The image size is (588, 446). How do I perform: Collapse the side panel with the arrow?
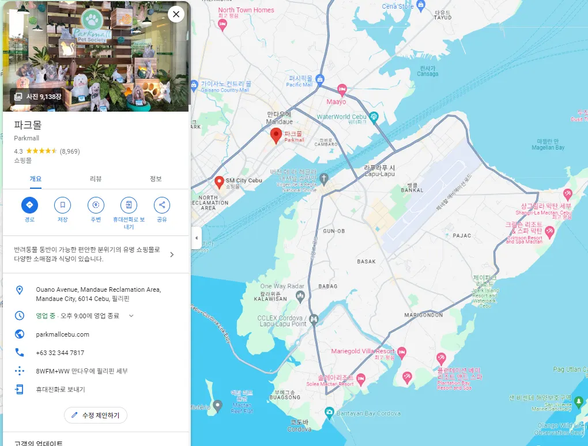pos(197,238)
